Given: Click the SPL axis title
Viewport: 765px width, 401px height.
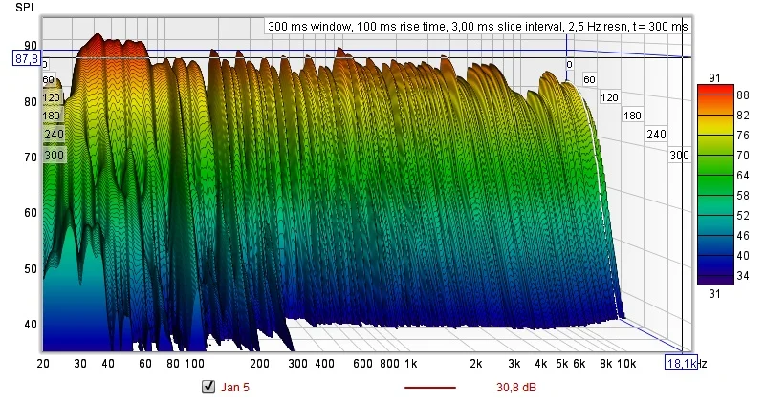Looking at the screenshot, I should point(27,8).
